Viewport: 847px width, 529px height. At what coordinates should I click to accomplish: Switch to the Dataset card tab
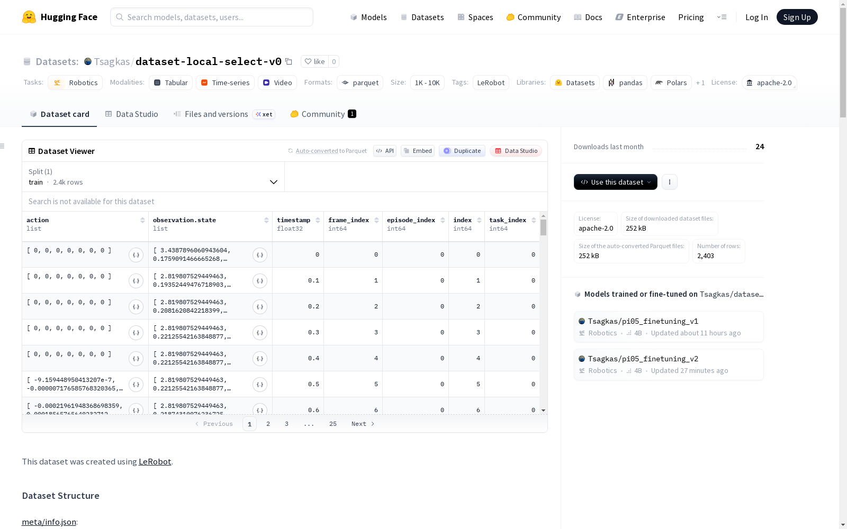[59, 114]
